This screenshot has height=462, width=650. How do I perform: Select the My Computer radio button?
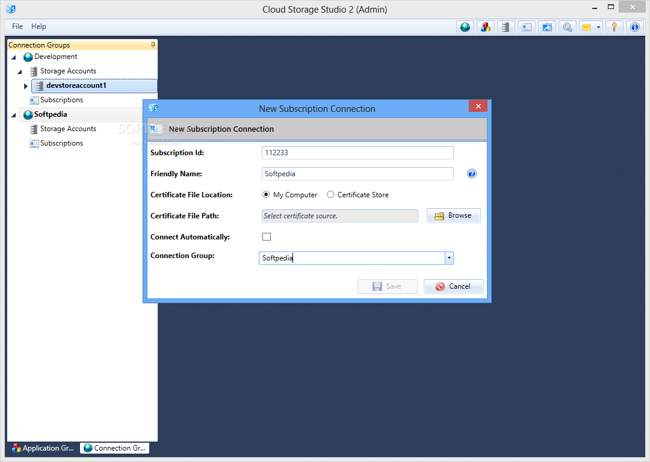[266, 194]
